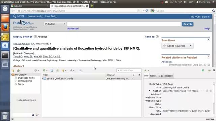Collapse the Save items section

(x=208, y=40)
